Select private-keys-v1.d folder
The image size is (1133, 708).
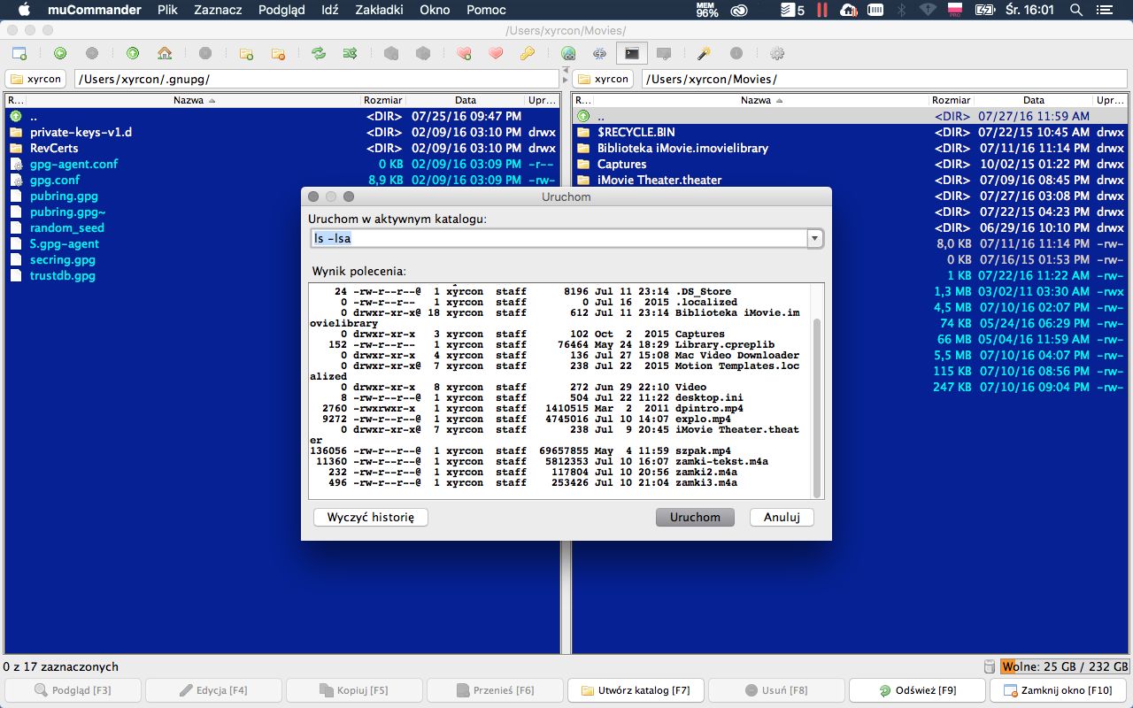(x=81, y=132)
